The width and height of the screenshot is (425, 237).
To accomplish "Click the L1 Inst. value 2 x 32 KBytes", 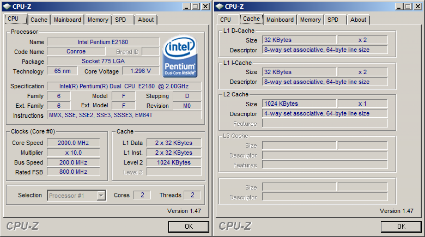I will 174,153.
